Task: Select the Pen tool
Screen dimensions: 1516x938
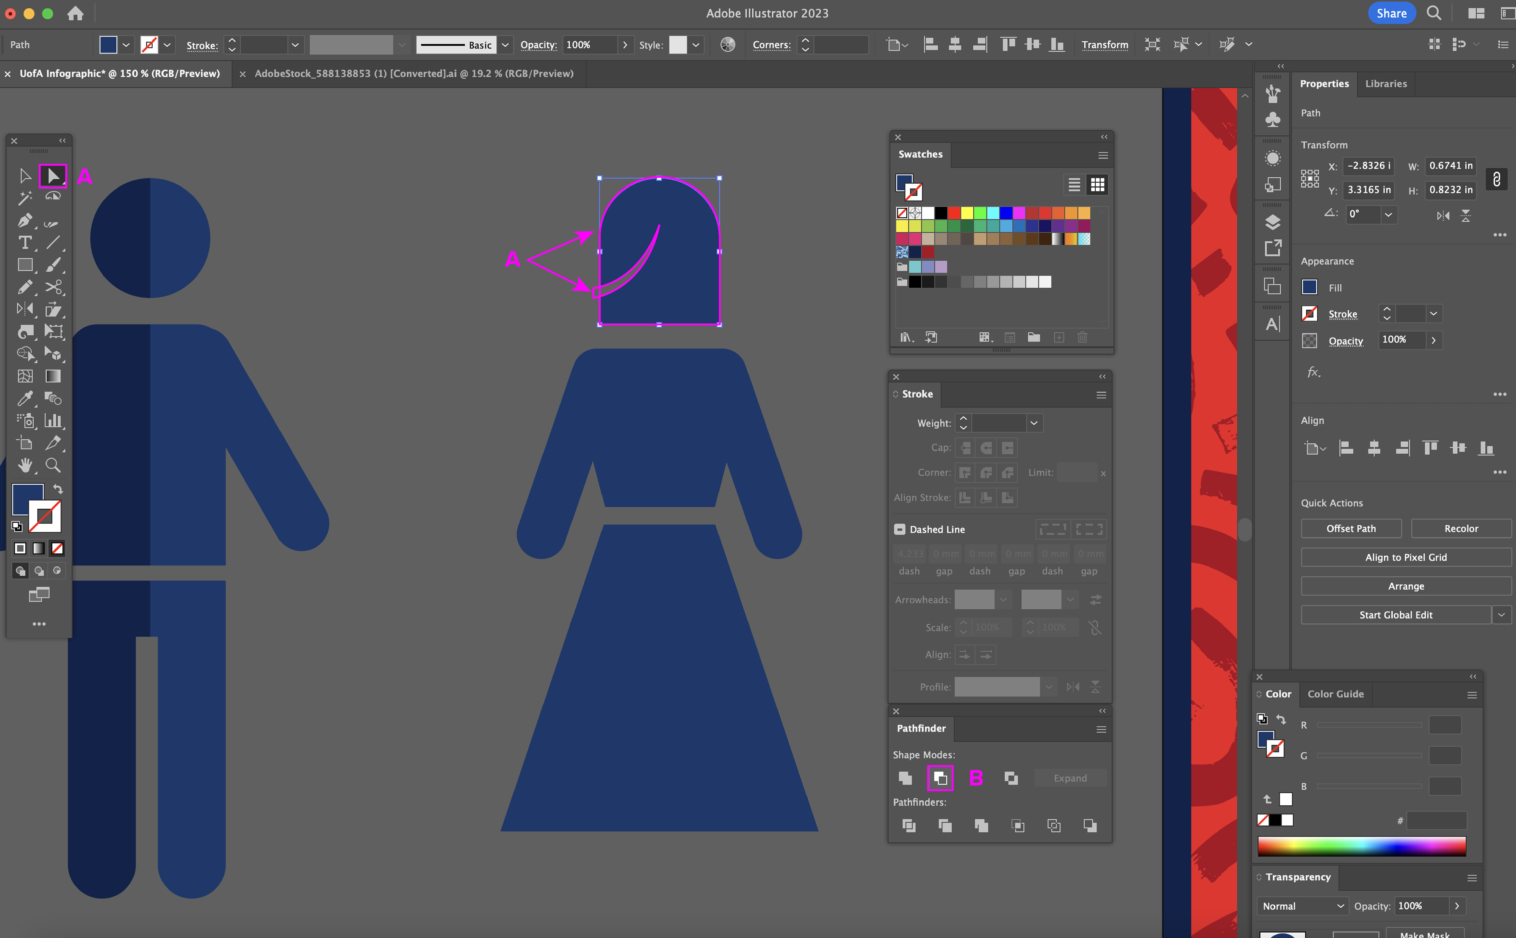Action: point(25,220)
